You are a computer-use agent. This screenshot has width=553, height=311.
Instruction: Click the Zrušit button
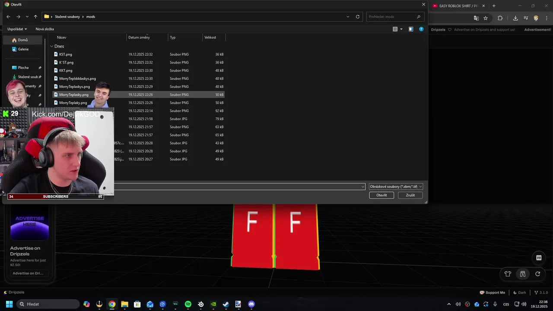(x=410, y=195)
